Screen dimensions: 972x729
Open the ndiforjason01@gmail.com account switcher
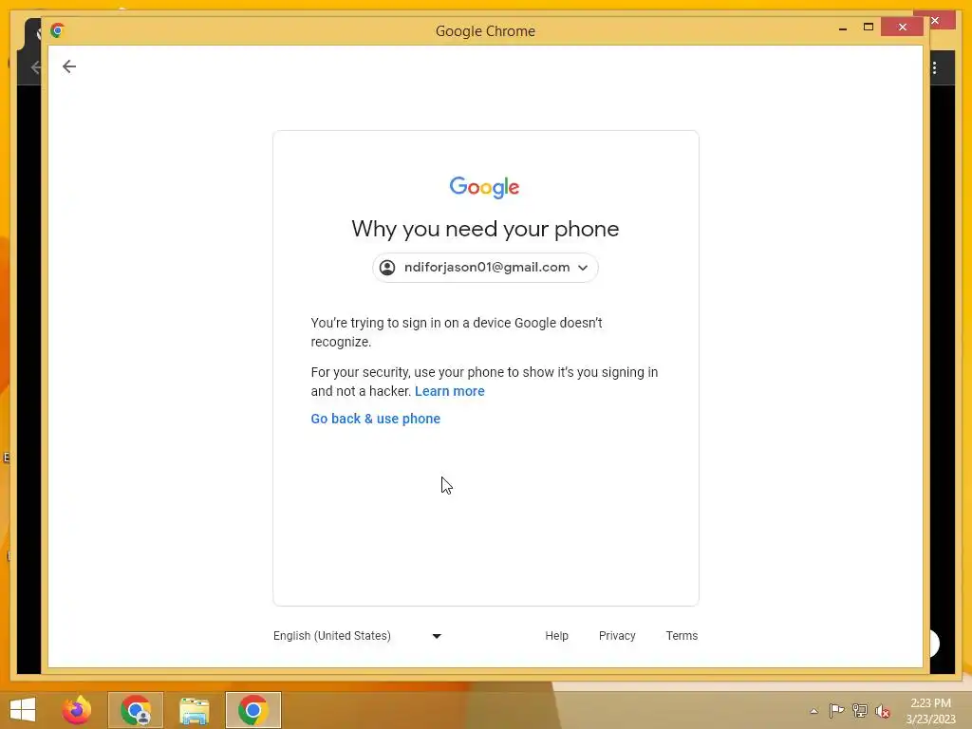tap(485, 267)
